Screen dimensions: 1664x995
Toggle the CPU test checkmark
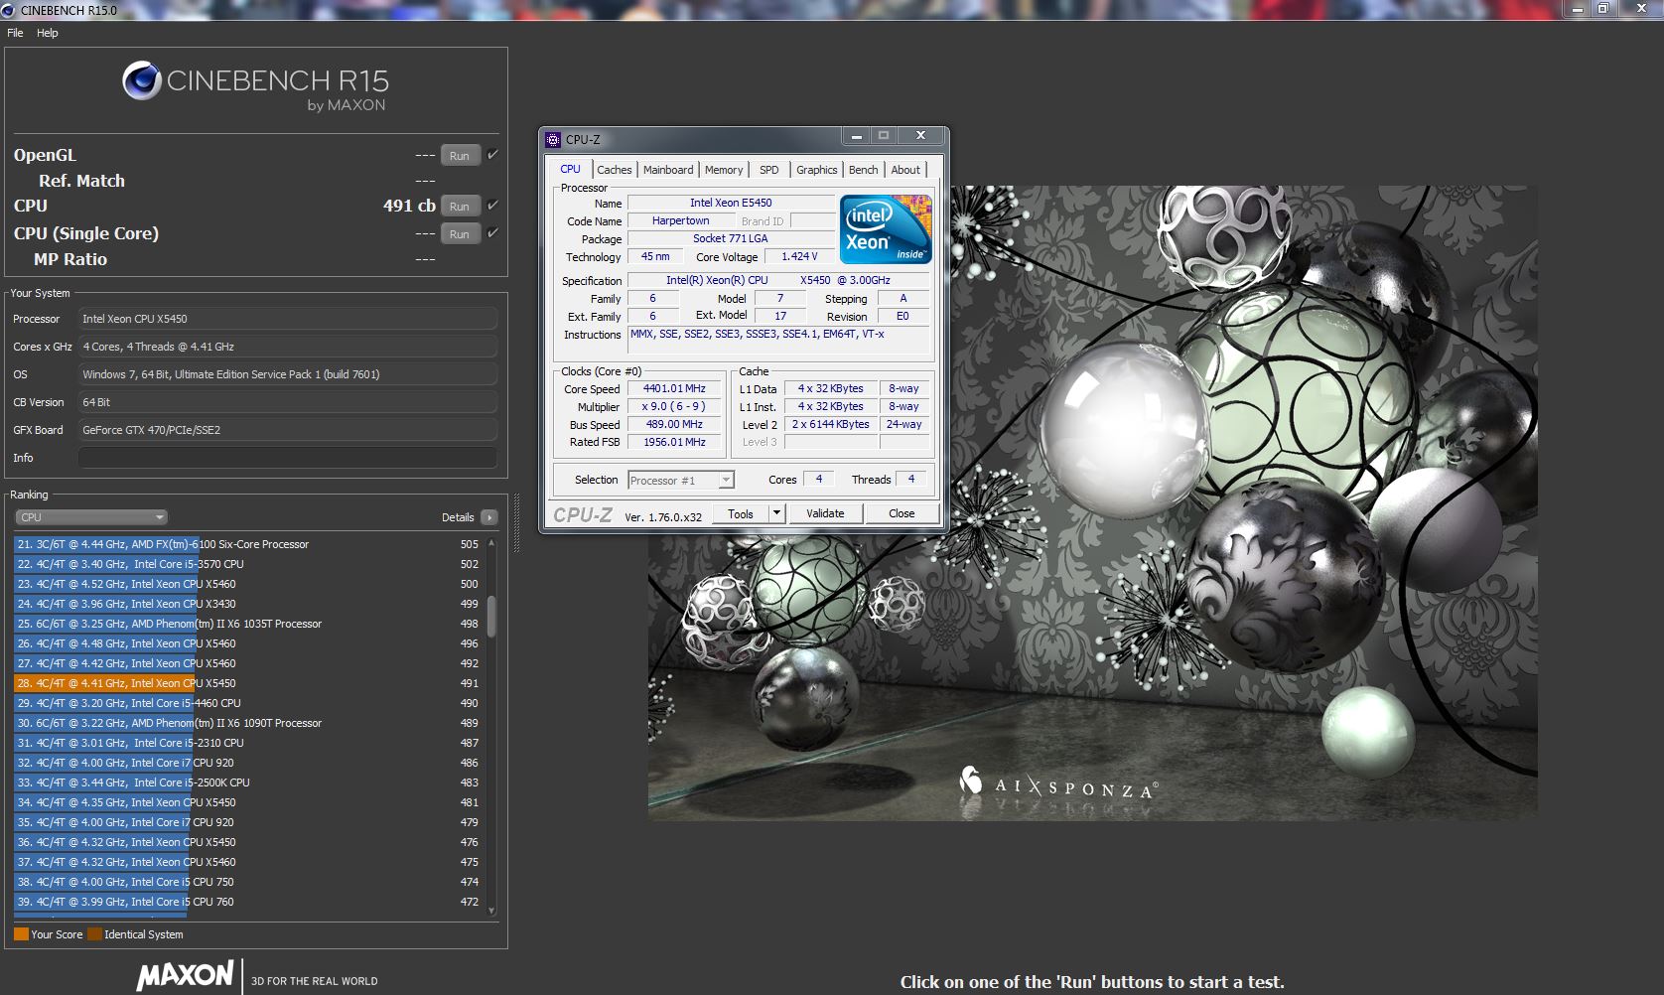tap(493, 206)
